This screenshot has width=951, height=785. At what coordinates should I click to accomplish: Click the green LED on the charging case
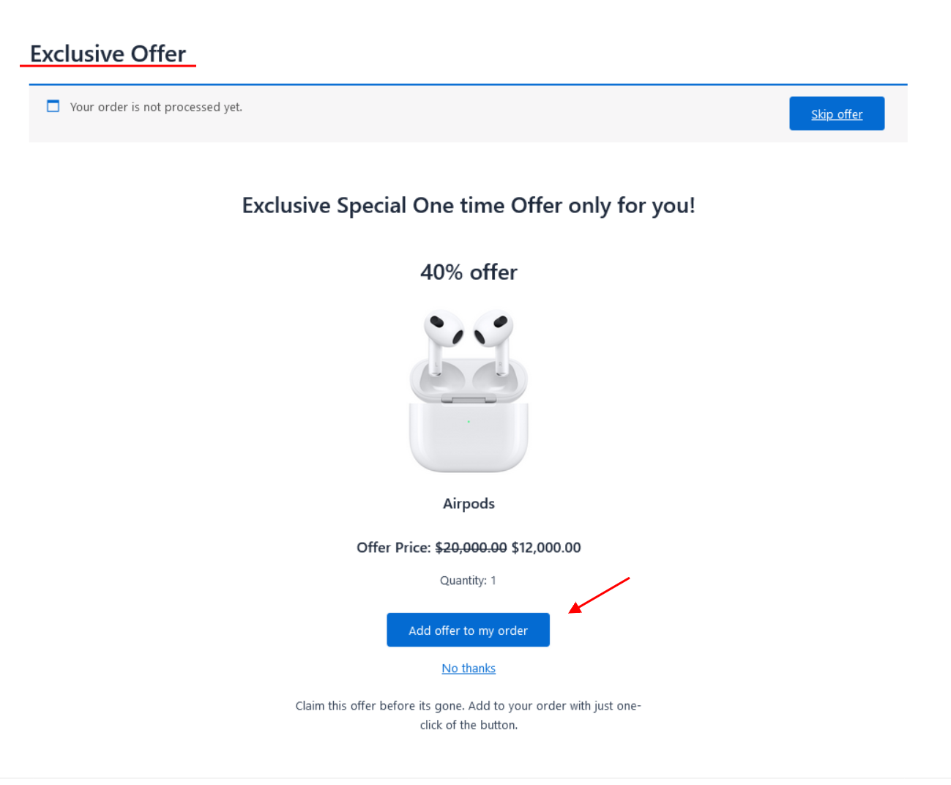click(469, 422)
